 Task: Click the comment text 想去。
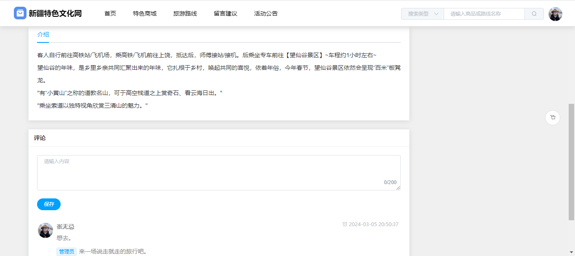64,238
